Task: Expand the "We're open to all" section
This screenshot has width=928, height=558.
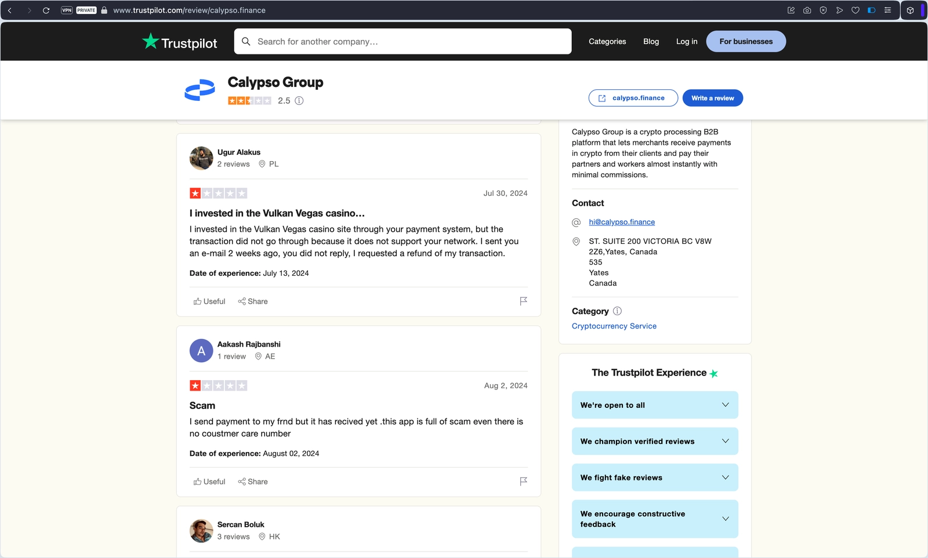Action: tap(655, 405)
